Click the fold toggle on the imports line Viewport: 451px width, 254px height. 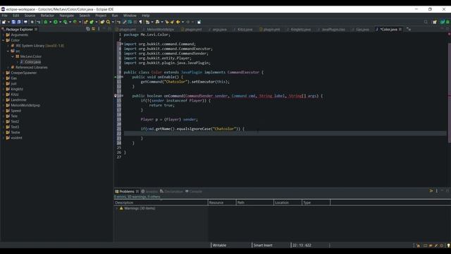(122, 44)
